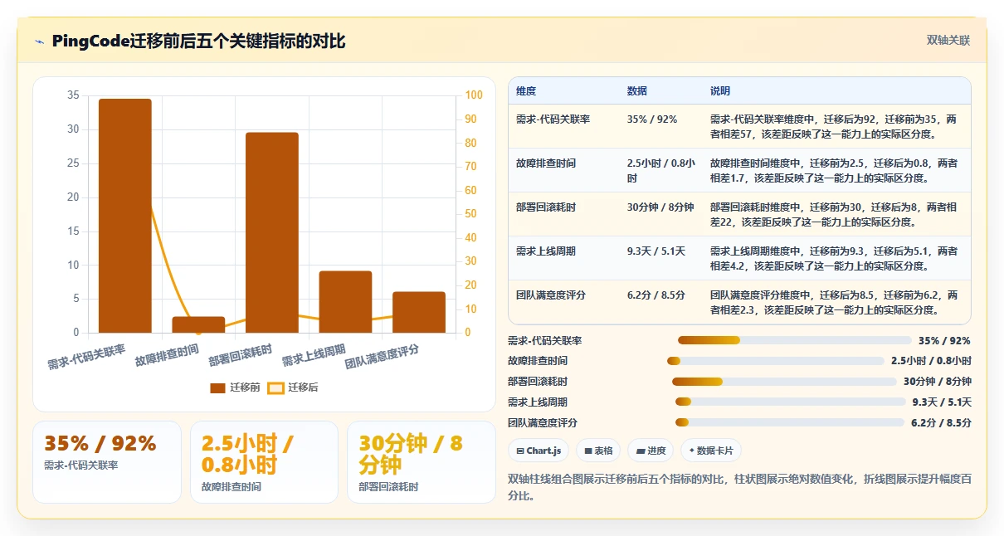Toggle the 迁移后 legend item
Viewport: 1004px width, 536px height.
point(293,387)
